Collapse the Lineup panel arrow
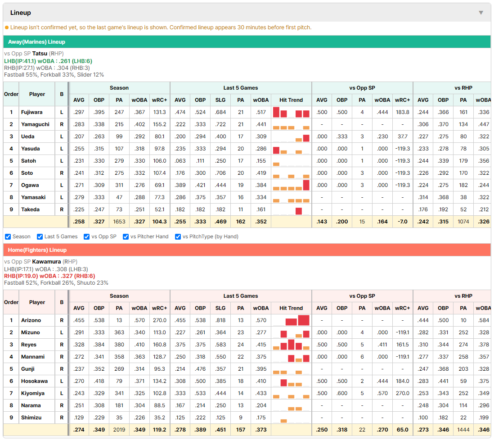The width and height of the screenshot is (494, 441). pyautogui.click(x=481, y=13)
